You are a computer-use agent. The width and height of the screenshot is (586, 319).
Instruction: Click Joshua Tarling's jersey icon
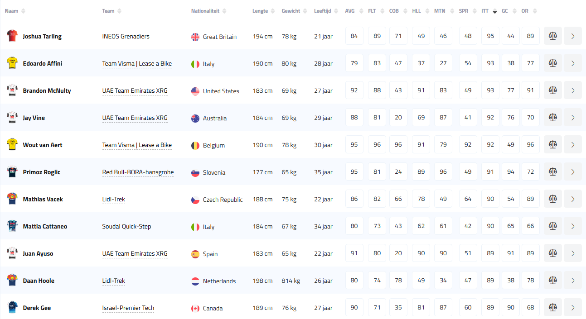pyautogui.click(x=12, y=36)
